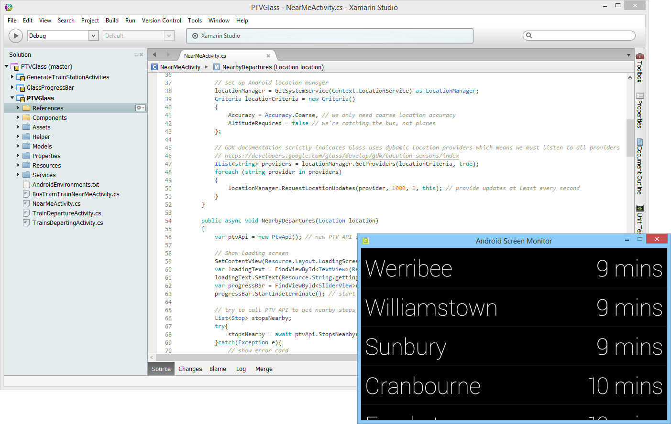Screen dimensions: 671x424
Task: Open the Document Outline side pad
Action: point(639,166)
